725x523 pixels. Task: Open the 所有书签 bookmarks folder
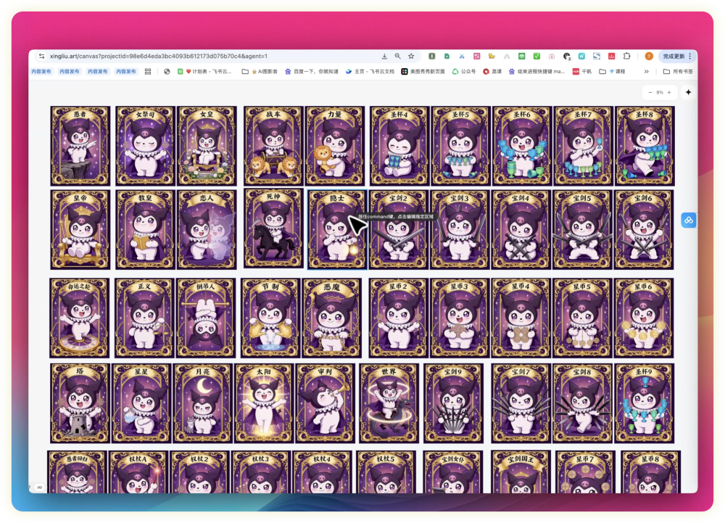[678, 72]
